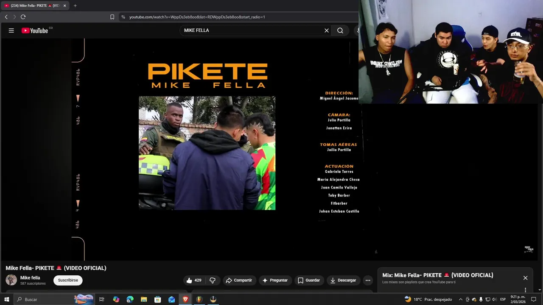Select the Mix: Mike Fella- PIKETE title
The image size is (543, 305).
437,275
